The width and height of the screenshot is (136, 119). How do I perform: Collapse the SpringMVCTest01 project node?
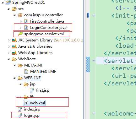[3, 3]
